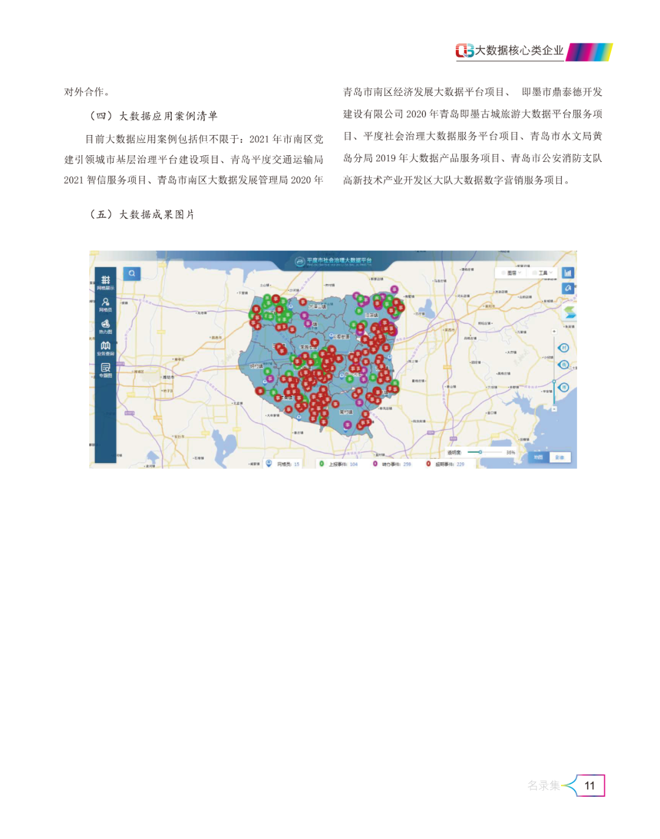Screen dimensions: 660x839
Task: Open the bar chart statistics button
Action: pyautogui.click(x=568, y=273)
